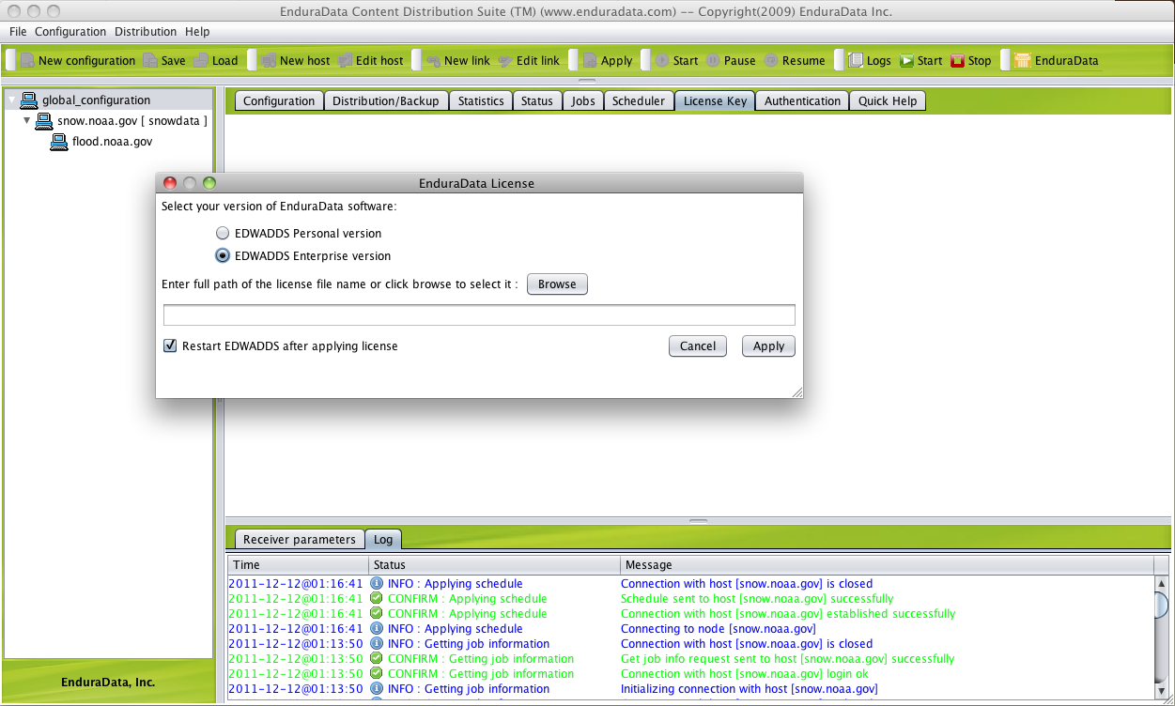Screen dimensions: 1175x706
Task: Open the Quick Help tab
Action: [x=888, y=100]
